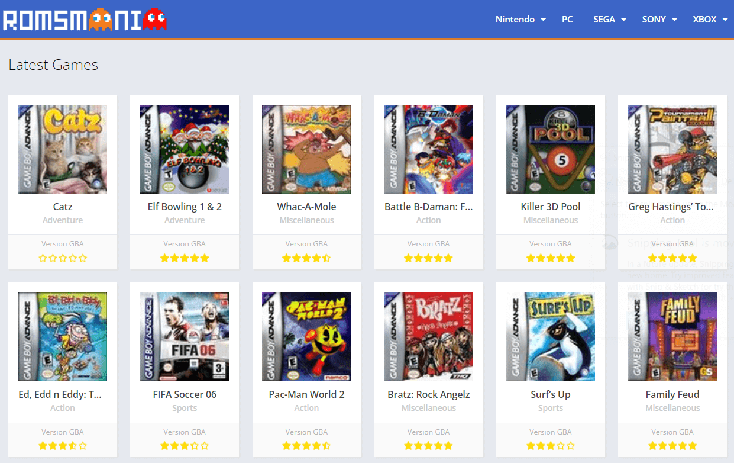Click the Pac-Man World 2 title
This screenshot has height=463, width=734.
(306, 394)
